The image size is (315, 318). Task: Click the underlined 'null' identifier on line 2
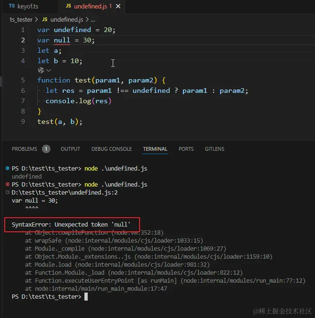tap(62, 40)
